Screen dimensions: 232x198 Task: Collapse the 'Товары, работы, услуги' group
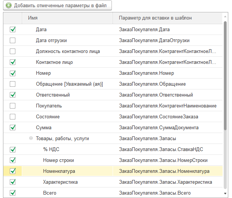click(x=31, y=138)
